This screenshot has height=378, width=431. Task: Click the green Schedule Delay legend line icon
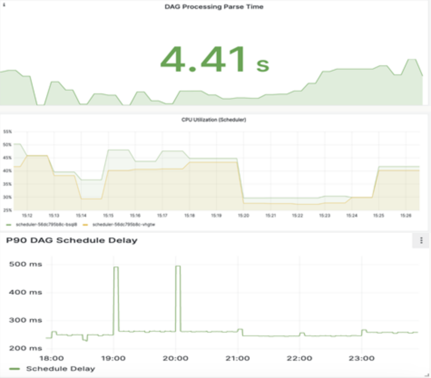(x=15, y=368)
